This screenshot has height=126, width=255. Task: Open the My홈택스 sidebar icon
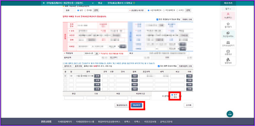click(x=228, y=16)
